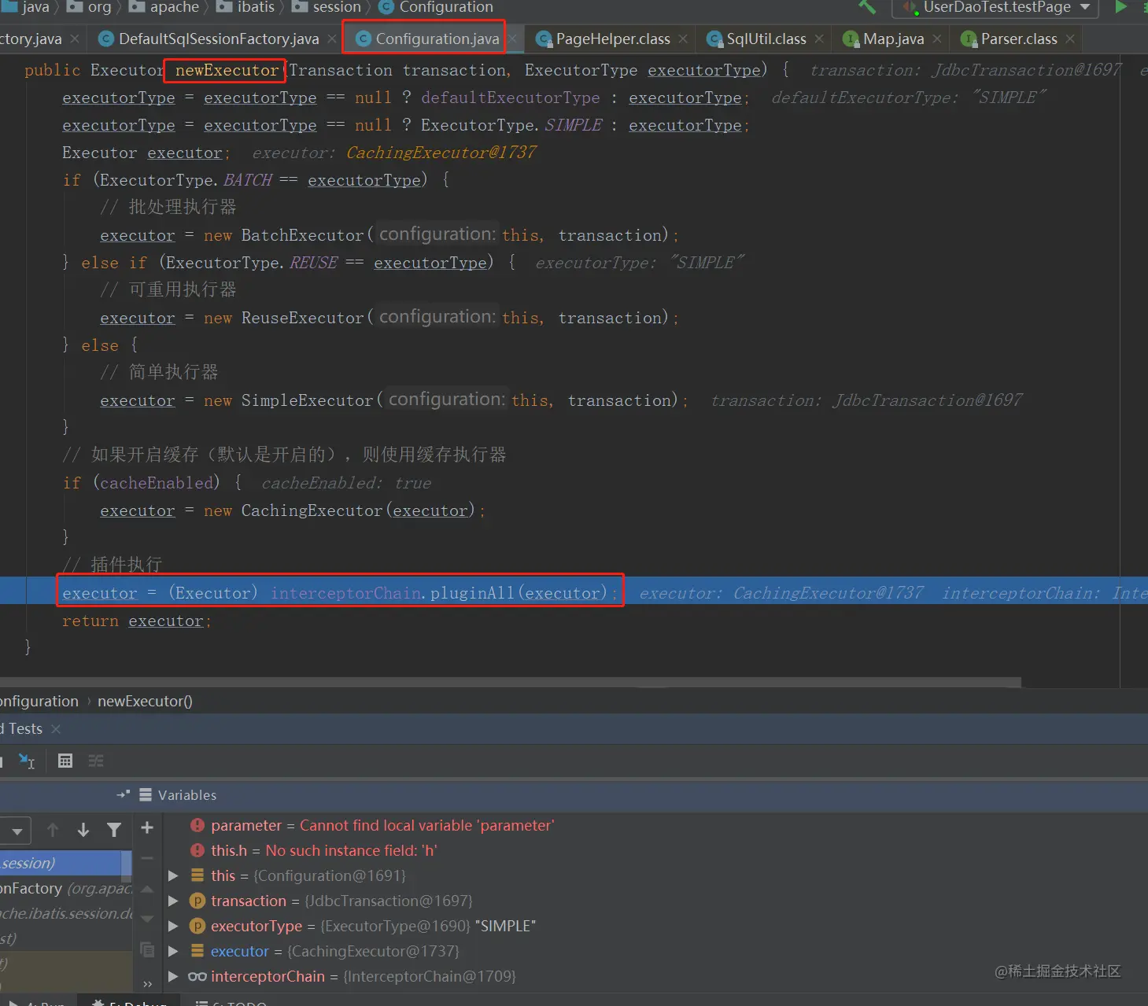Click the glasses watch icon of interceptorChain
The image size is (1148, 1006).
coord(197,976)
